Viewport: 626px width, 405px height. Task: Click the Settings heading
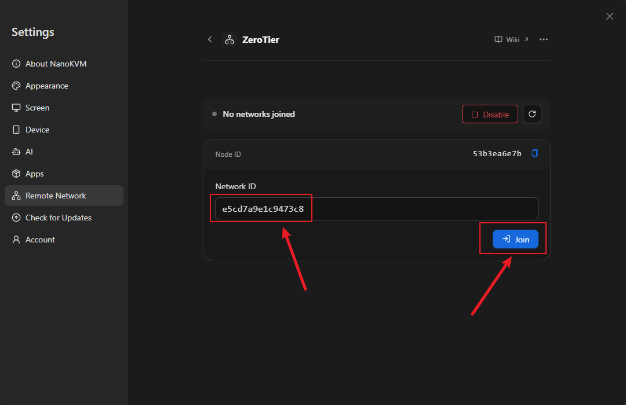click(32, 32)
